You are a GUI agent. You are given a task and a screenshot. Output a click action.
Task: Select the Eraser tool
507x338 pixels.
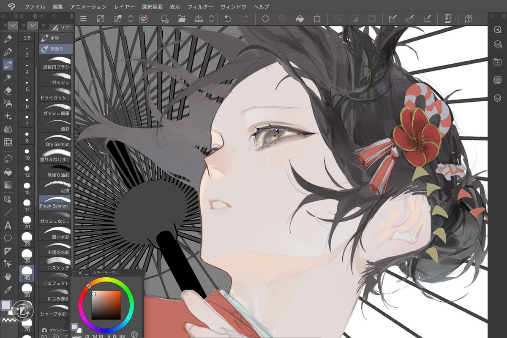point(8,90)
